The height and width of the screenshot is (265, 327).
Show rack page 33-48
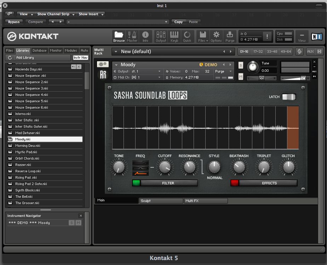pos(272,52)
